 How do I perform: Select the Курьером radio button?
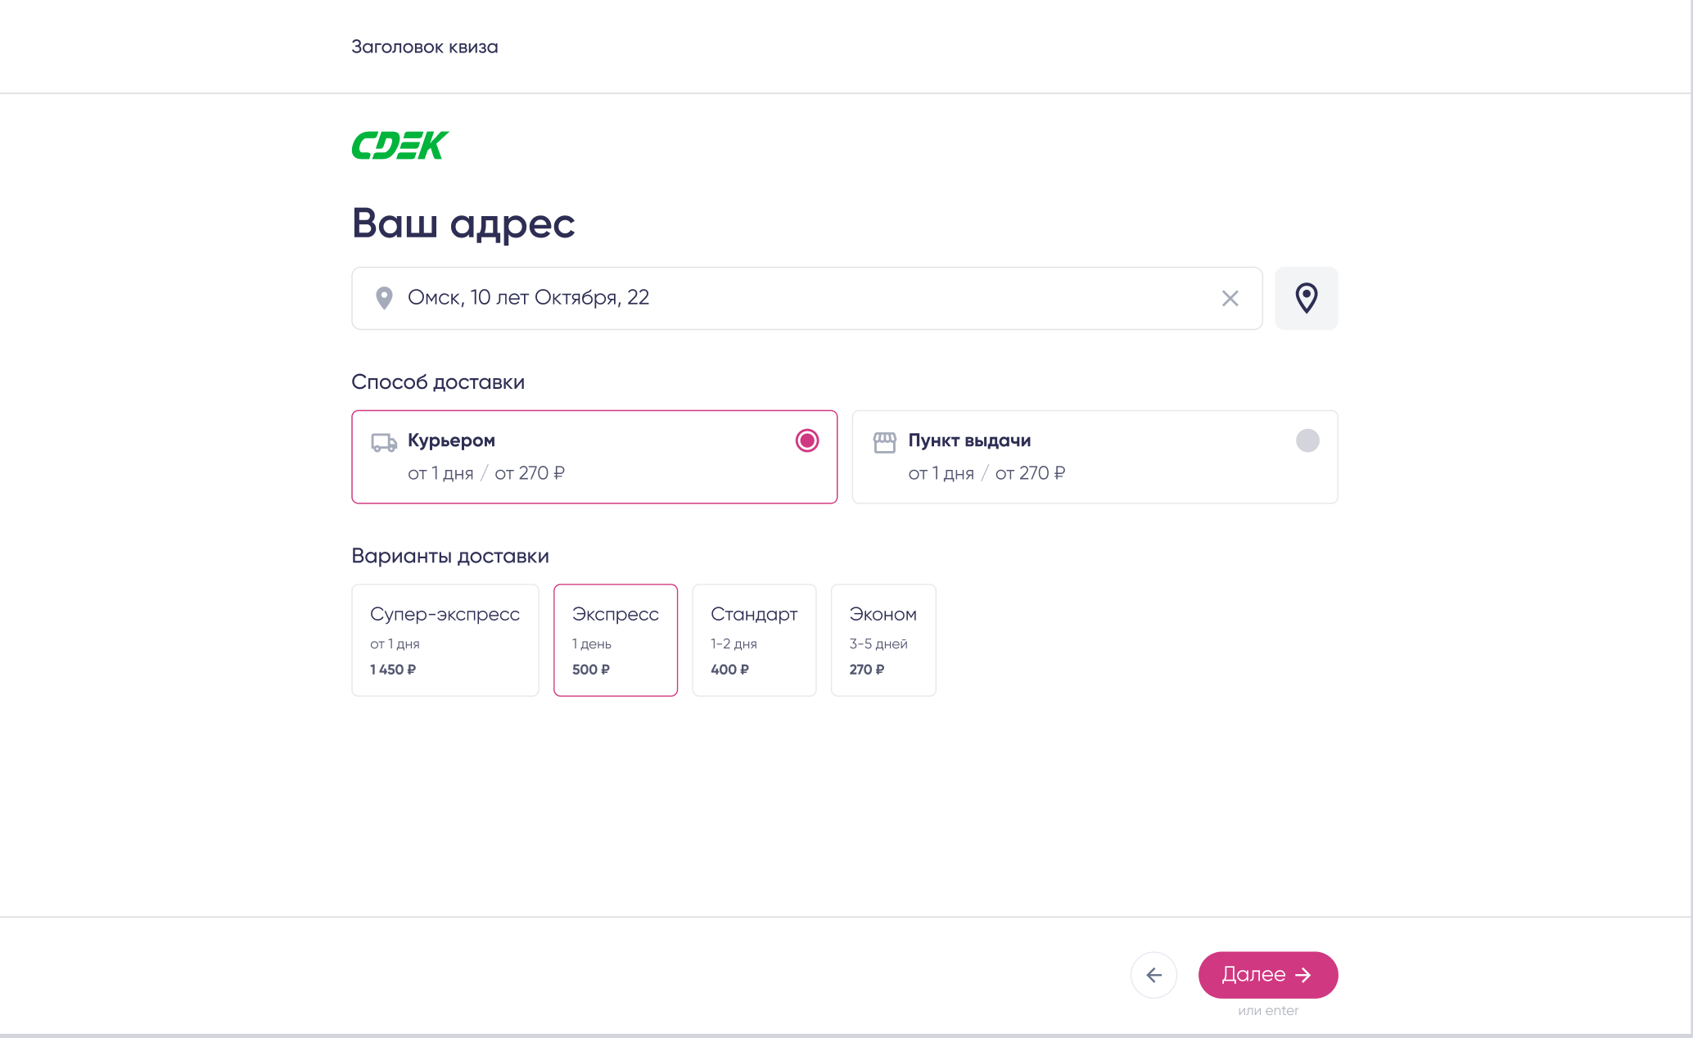click(x=806, y=440)
